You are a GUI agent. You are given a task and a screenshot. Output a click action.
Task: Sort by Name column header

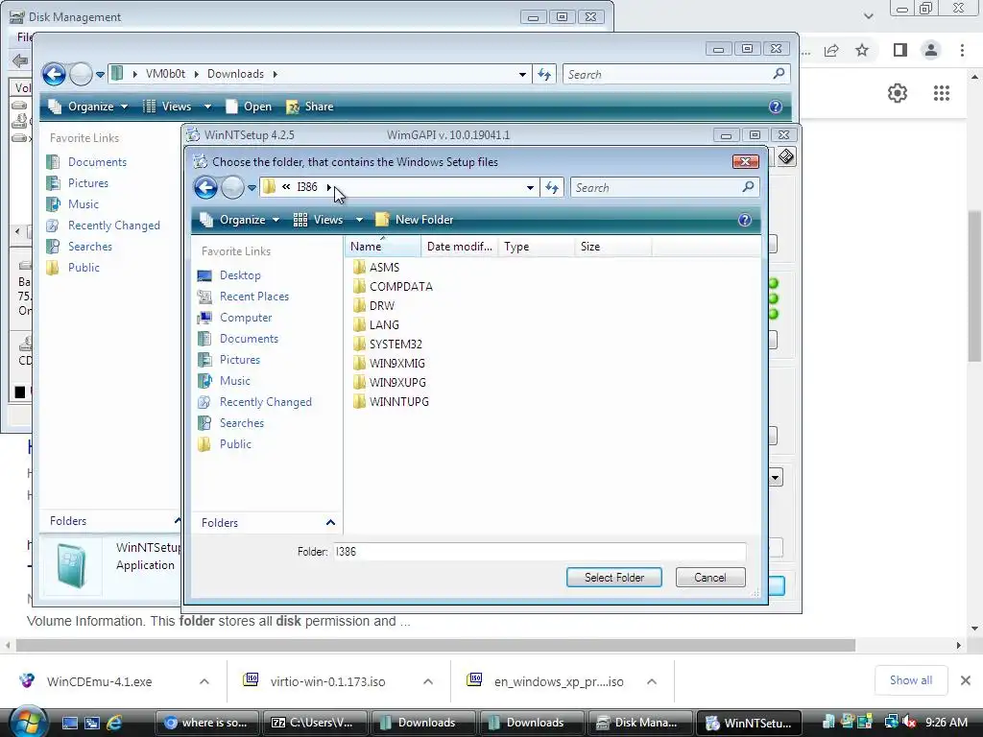point(383,247)
